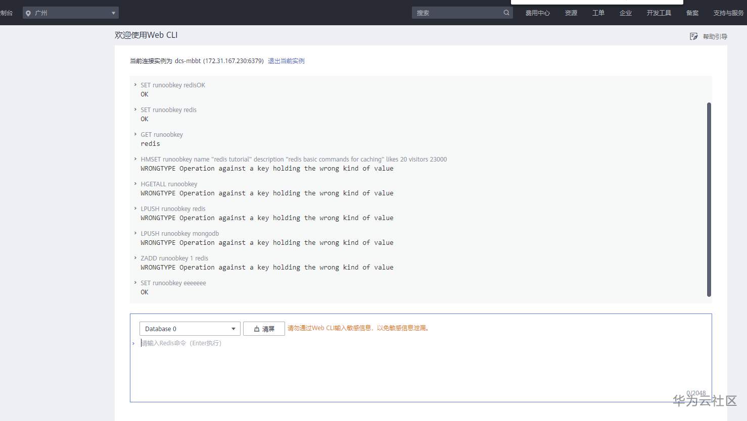Click the 'GET runoobkey' command line
Screen dimensions: 747x421
162,135
